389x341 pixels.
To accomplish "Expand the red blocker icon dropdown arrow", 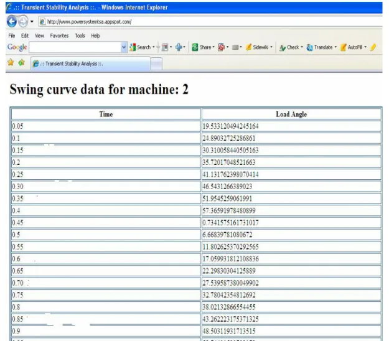I will point(228,47).
